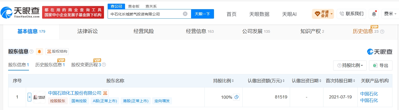Open the 持股比例 filter dropdown
399x110 pixels.
click(x=350, y=65)
